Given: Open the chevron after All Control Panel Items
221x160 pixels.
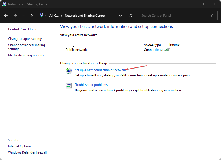Looking at the screenshot, I should pyautogui.click(x=62, y=16).
